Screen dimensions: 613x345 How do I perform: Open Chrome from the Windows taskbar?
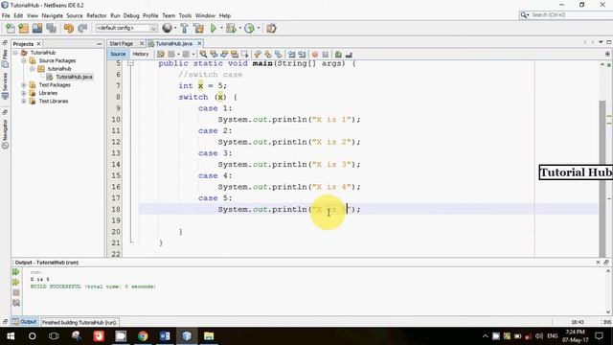(143, 335)
